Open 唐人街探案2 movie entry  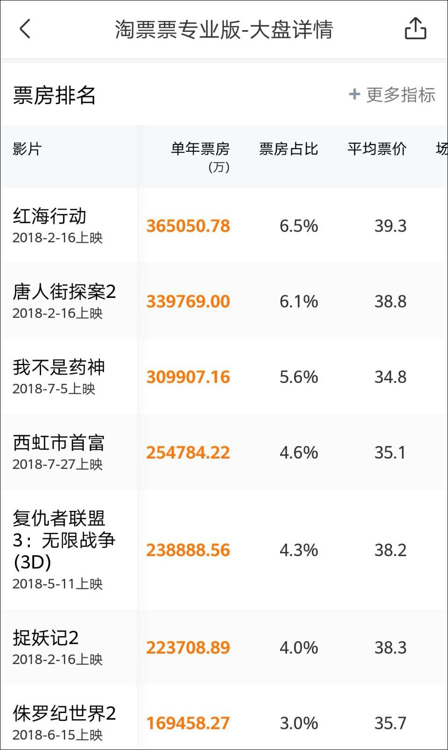coord(64,292)
